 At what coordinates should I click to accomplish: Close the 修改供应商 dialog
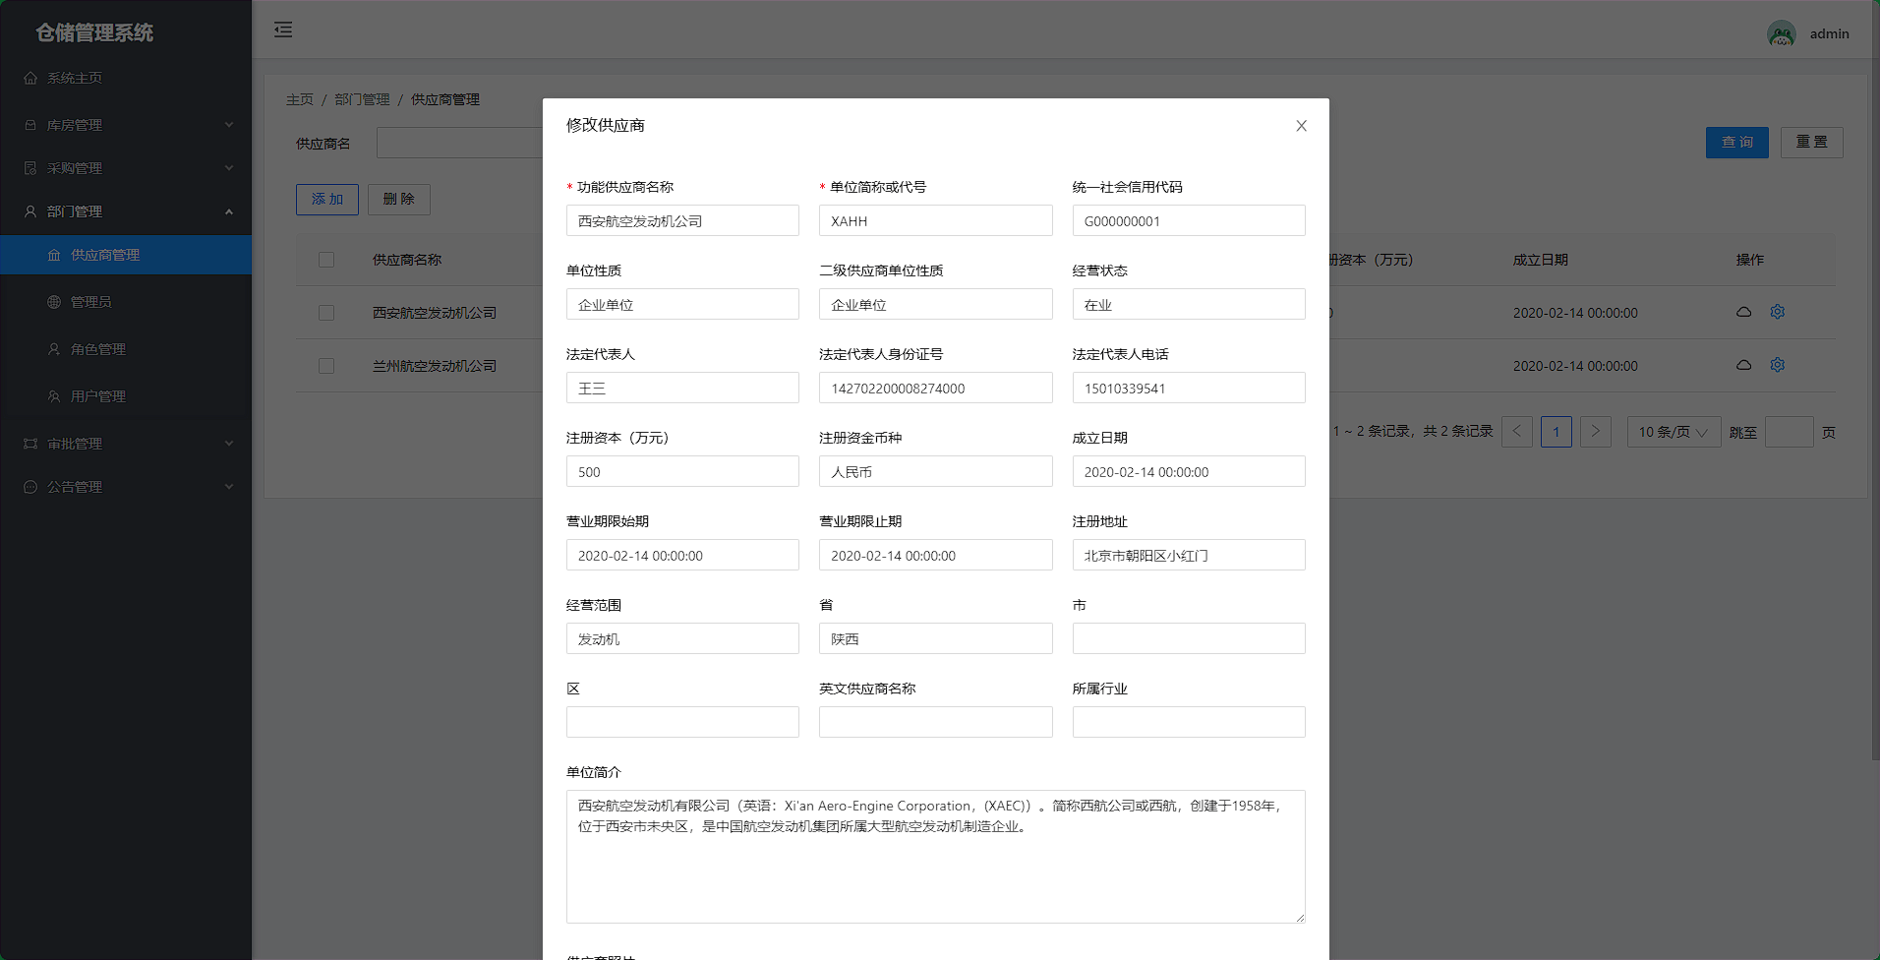click(x=1301, y=126)
